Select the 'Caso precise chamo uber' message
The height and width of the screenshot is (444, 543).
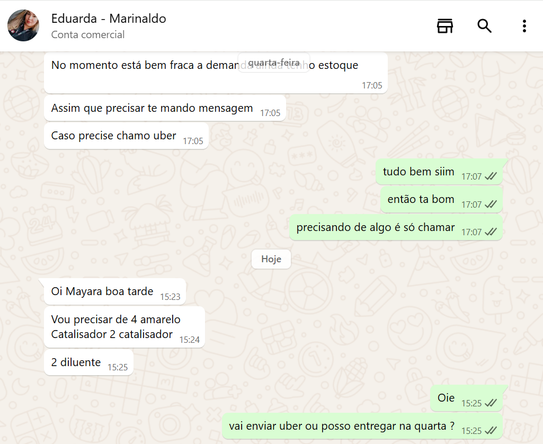point(127,136)
